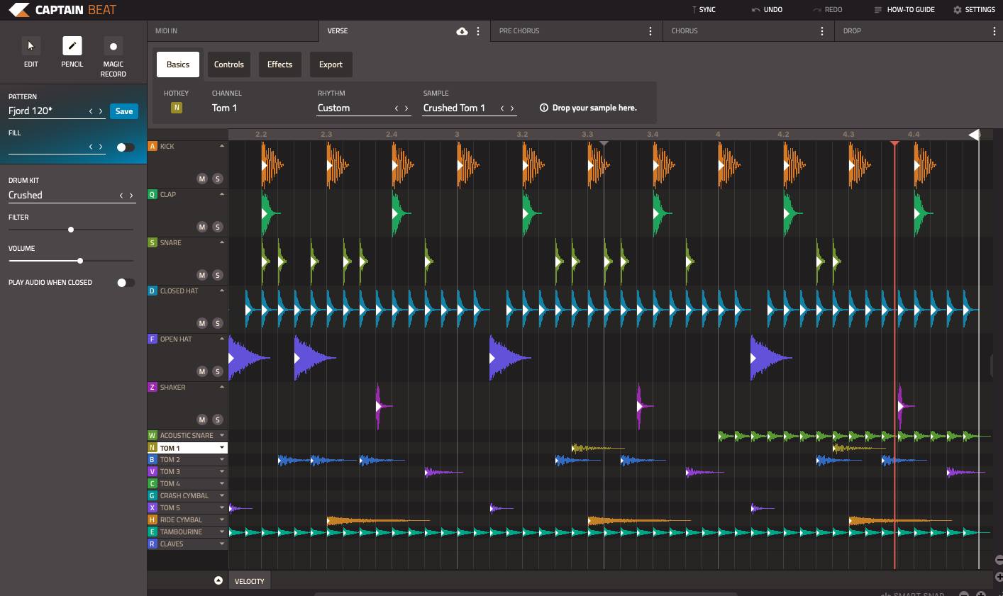
Task: Click the Snare hotkey S badge
Action: [152, 242]
